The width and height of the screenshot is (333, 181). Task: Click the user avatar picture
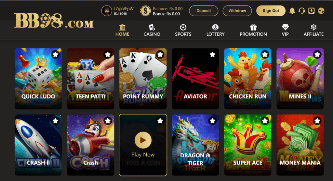coord(107,11)
